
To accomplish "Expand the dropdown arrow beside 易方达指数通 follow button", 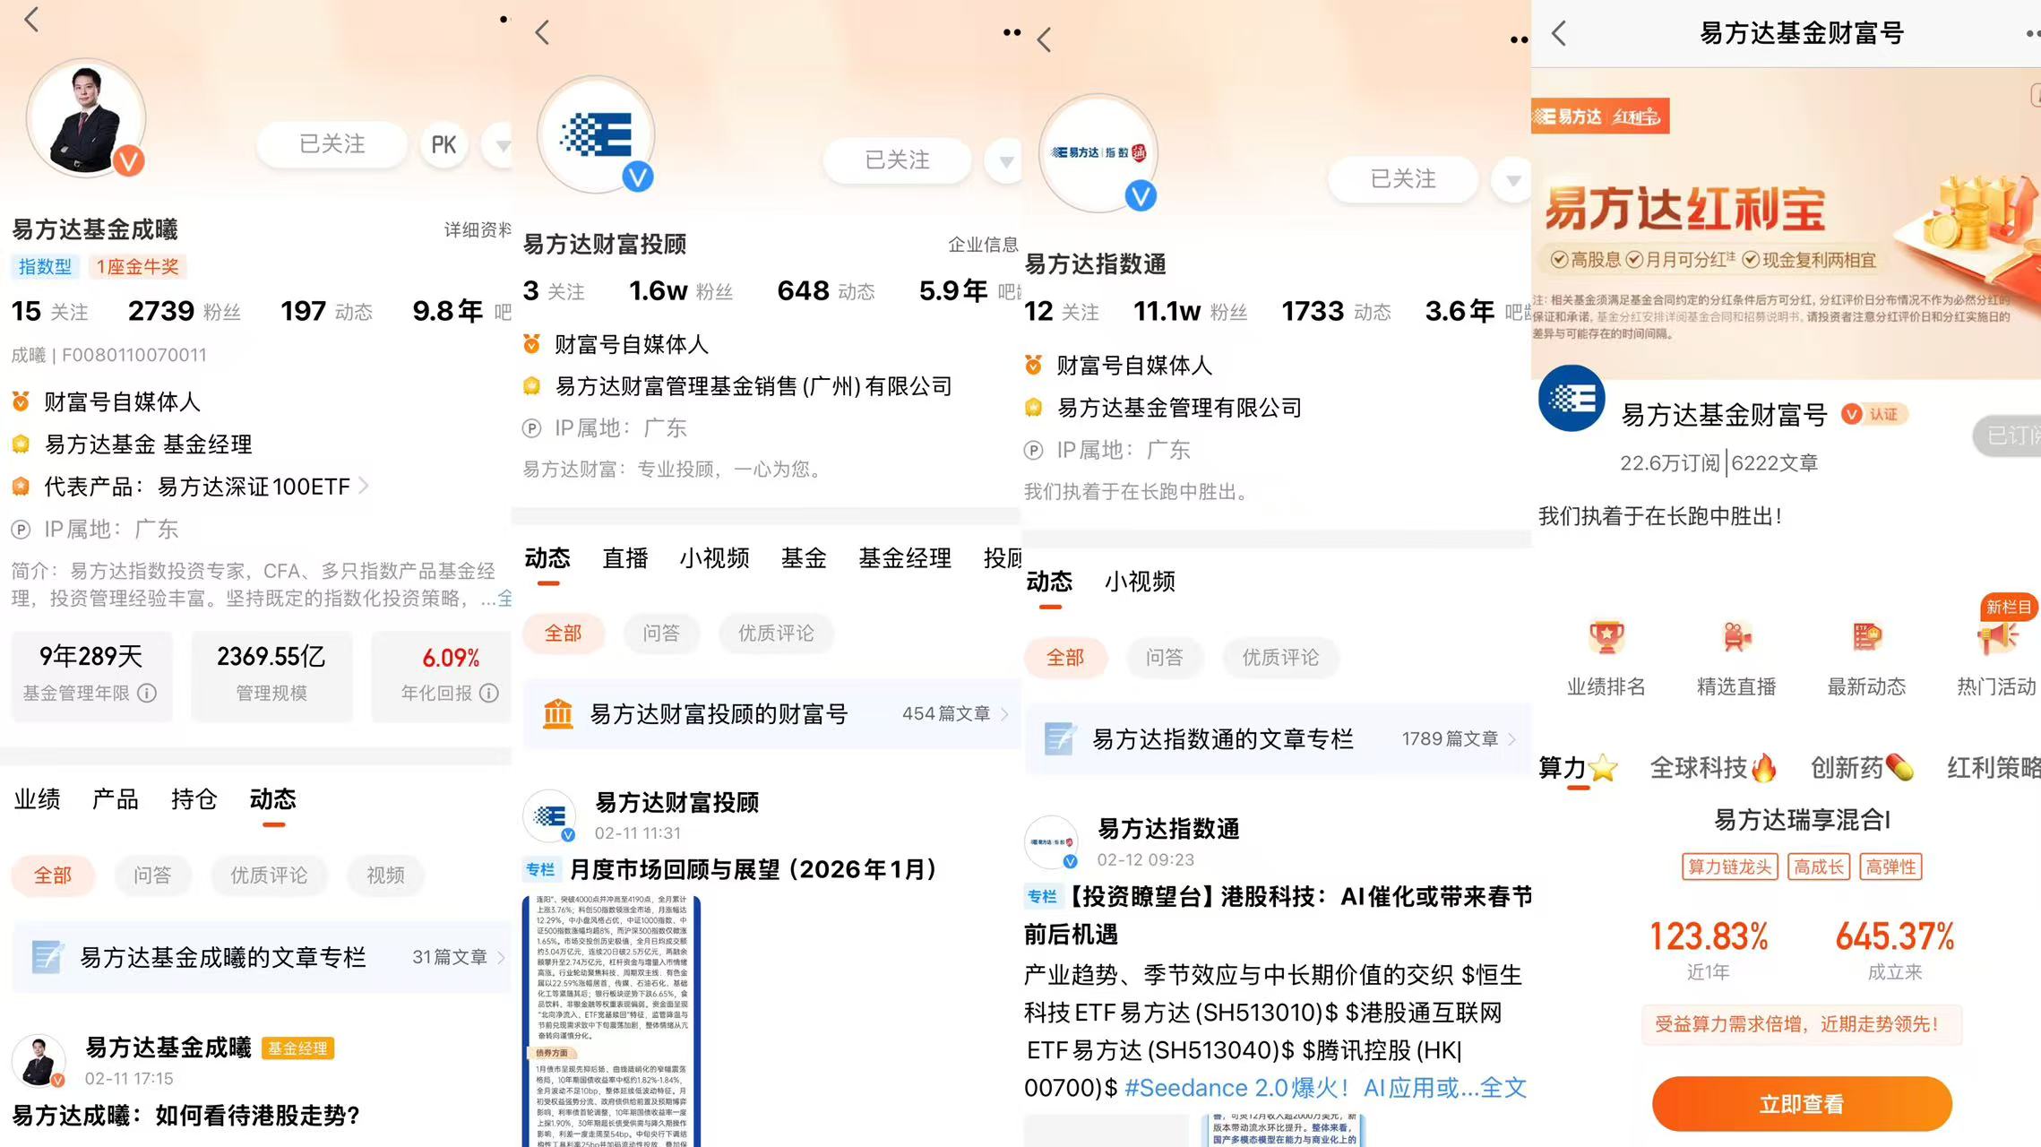I will 1513,180.
